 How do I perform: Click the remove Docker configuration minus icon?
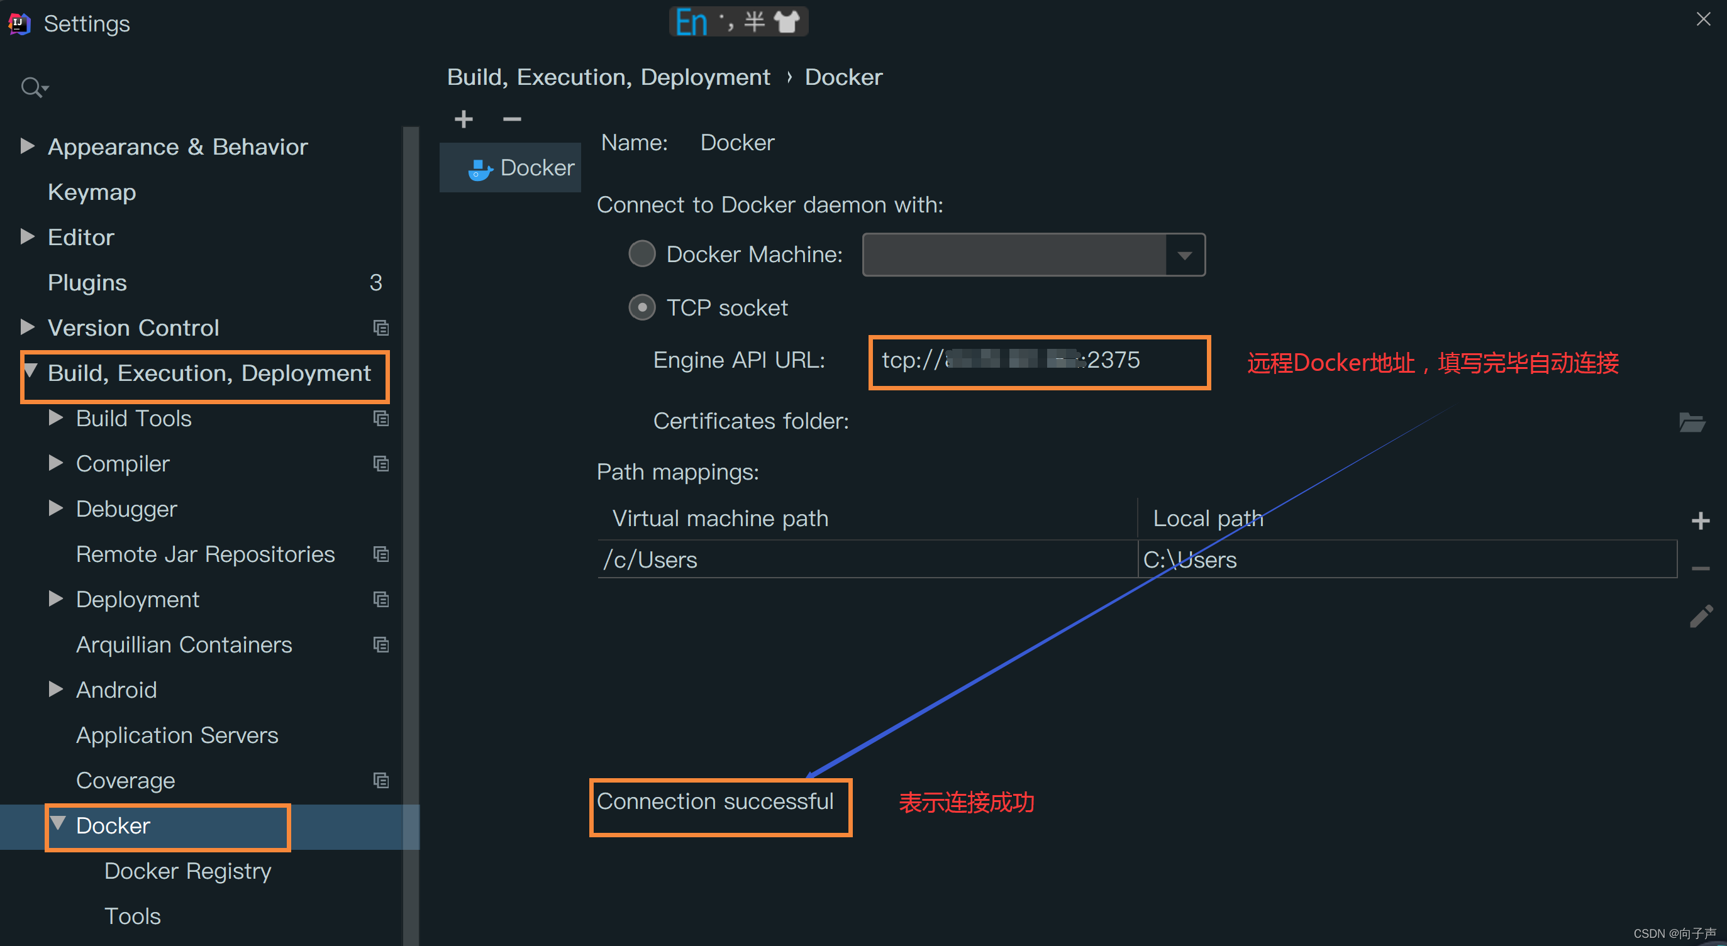[x=511, y=119]
